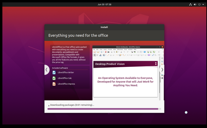Click the LibreOffice Calc icon
Screen dimensions: 207x128
54,78
